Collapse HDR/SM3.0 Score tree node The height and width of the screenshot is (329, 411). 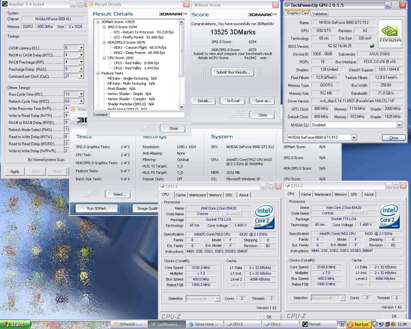click(x=104, y=42)
